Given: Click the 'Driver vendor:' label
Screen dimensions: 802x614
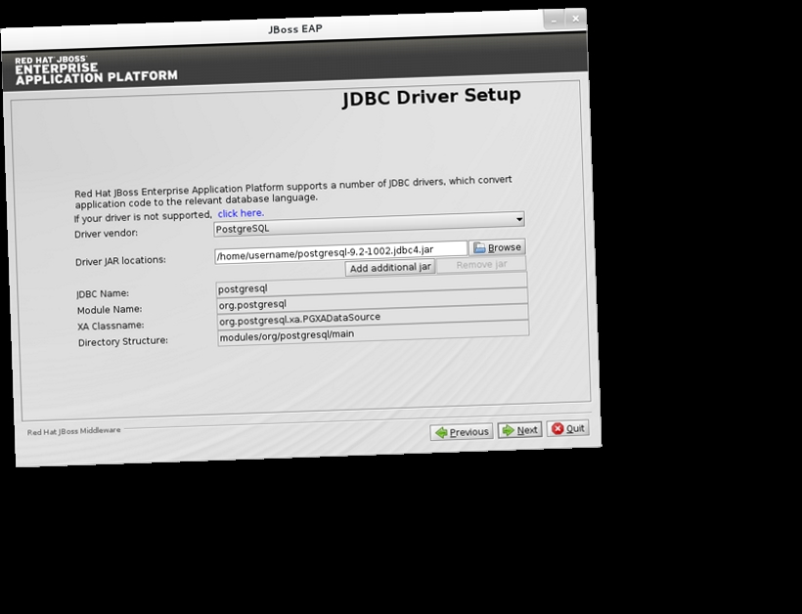Looking at the screenshot, I should tap(107, 234).
